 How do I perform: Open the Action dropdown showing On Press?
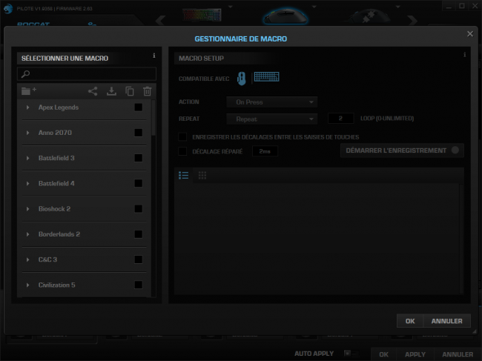point(271,102)
